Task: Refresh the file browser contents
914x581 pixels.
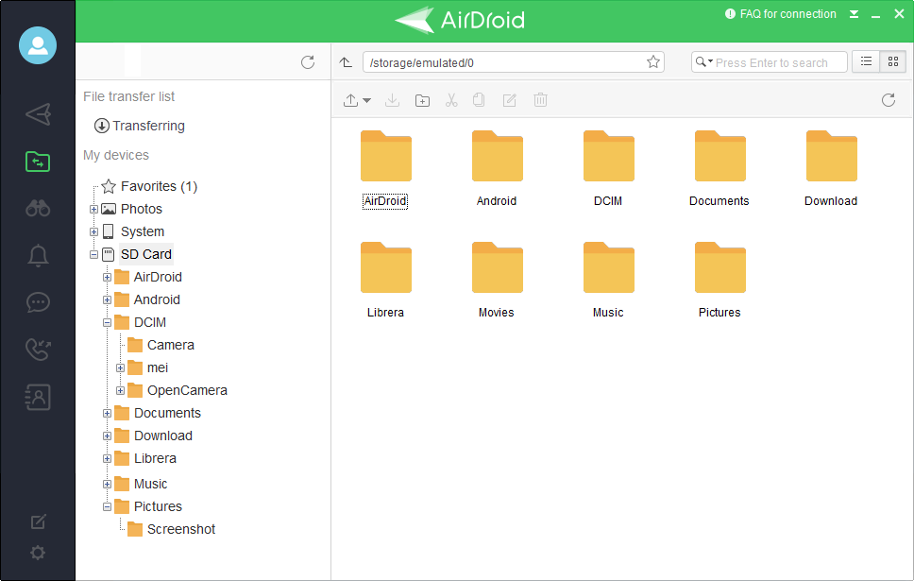Action: [889, 100]
